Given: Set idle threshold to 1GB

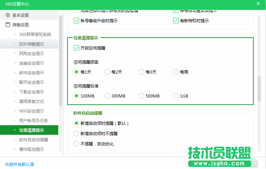Looking at the screenshot, I should 176,96.
